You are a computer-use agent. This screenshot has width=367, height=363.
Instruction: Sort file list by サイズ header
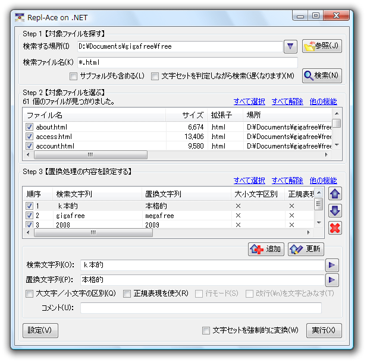(x=187, y=115)
